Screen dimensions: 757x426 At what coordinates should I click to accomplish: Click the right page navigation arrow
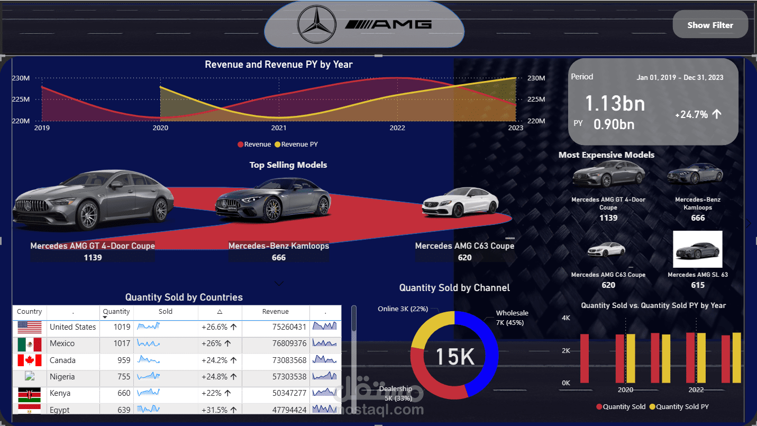[748, 223]
